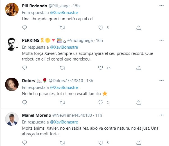Screen dimensions: 169x146
Task: Open more options on Pili Redondo's tweet
Action: coord(161,6)
